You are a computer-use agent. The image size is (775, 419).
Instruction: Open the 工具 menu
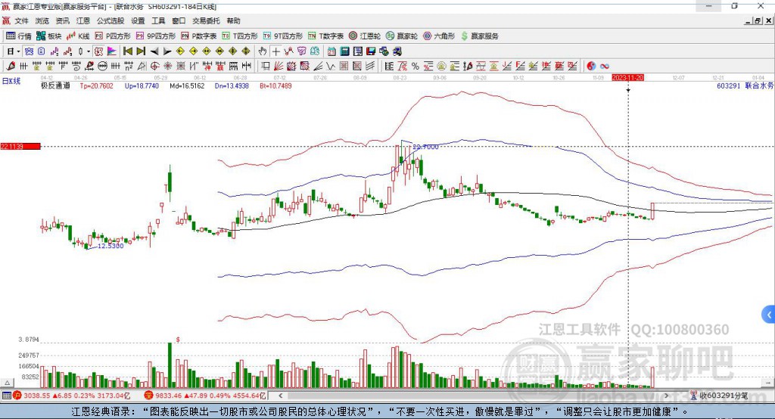[158, 20]
